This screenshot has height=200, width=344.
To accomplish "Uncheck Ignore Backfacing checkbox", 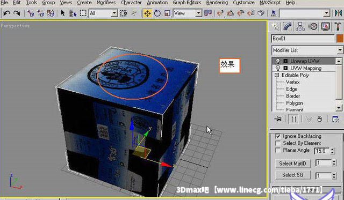I will pos(278,136).
